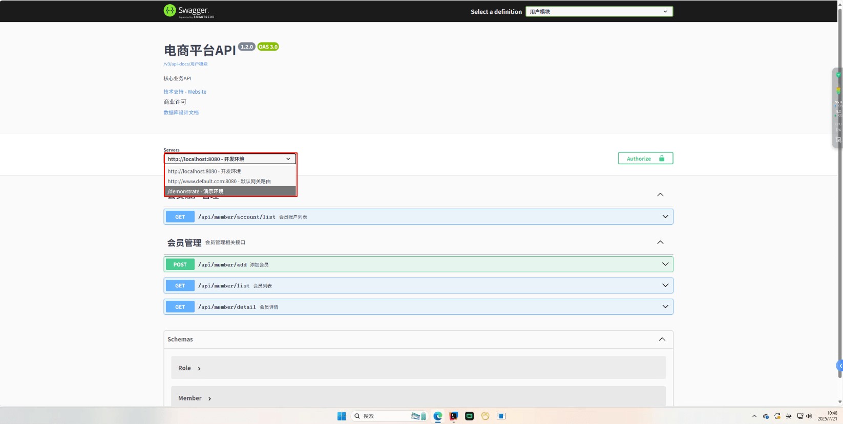This screenshot has height=424, width=843.
Task: Select the www.default.com:8080 server option
Action: (x=229, y=181)
